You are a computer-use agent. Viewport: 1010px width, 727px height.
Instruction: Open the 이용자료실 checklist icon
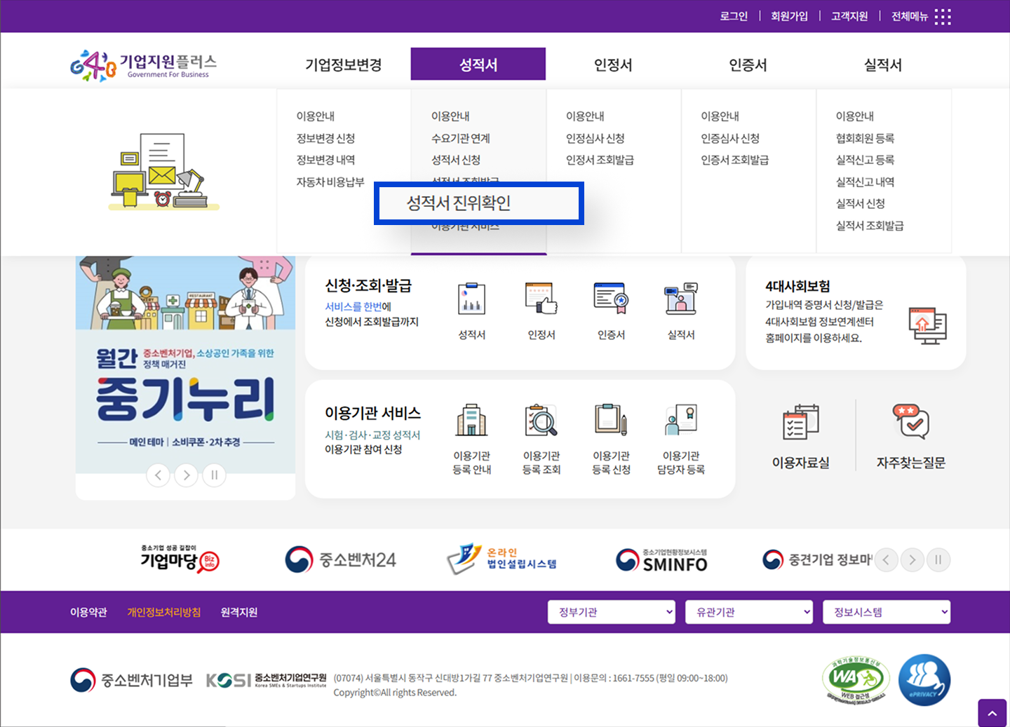click(800, 422)
